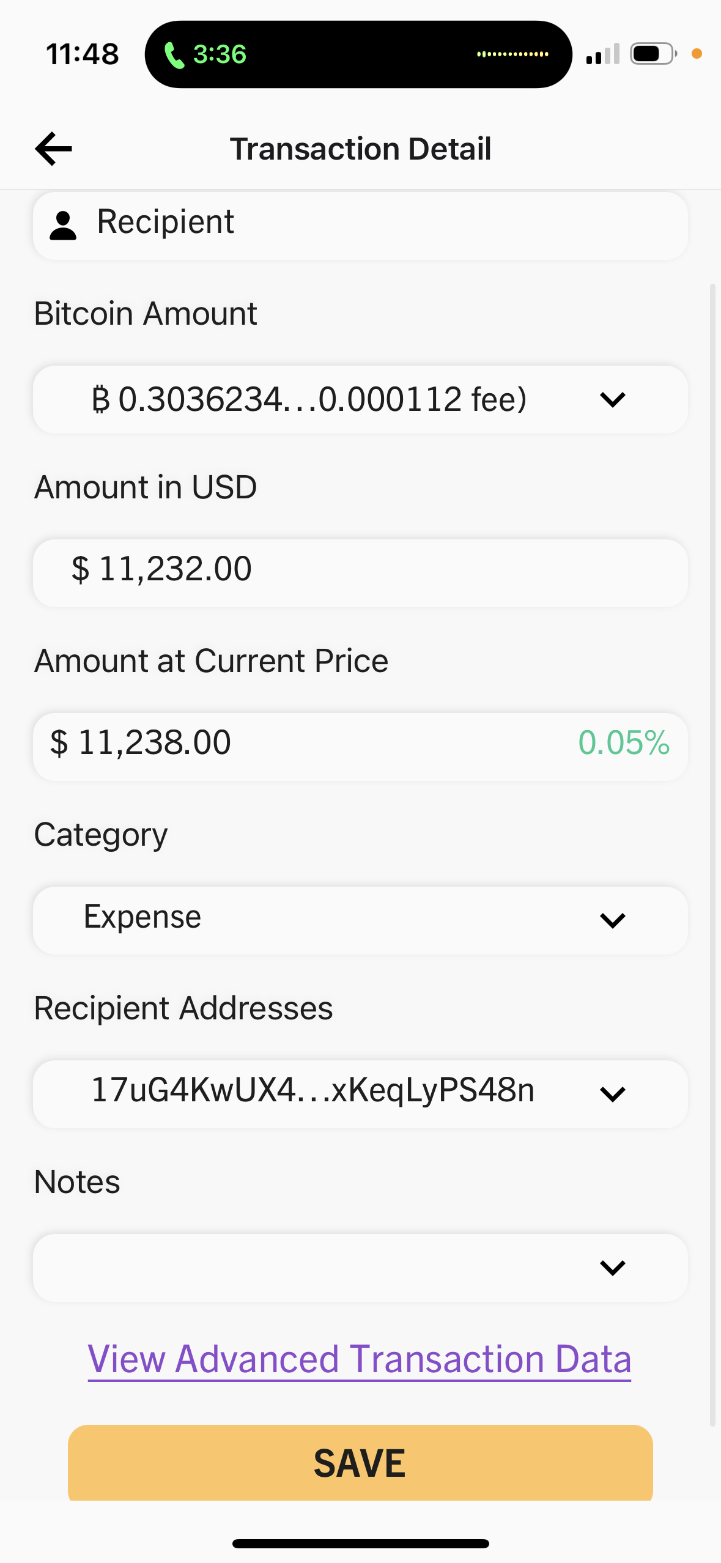
Task: Open the Category dropdown showing Expense
Action: coord(360,920)
